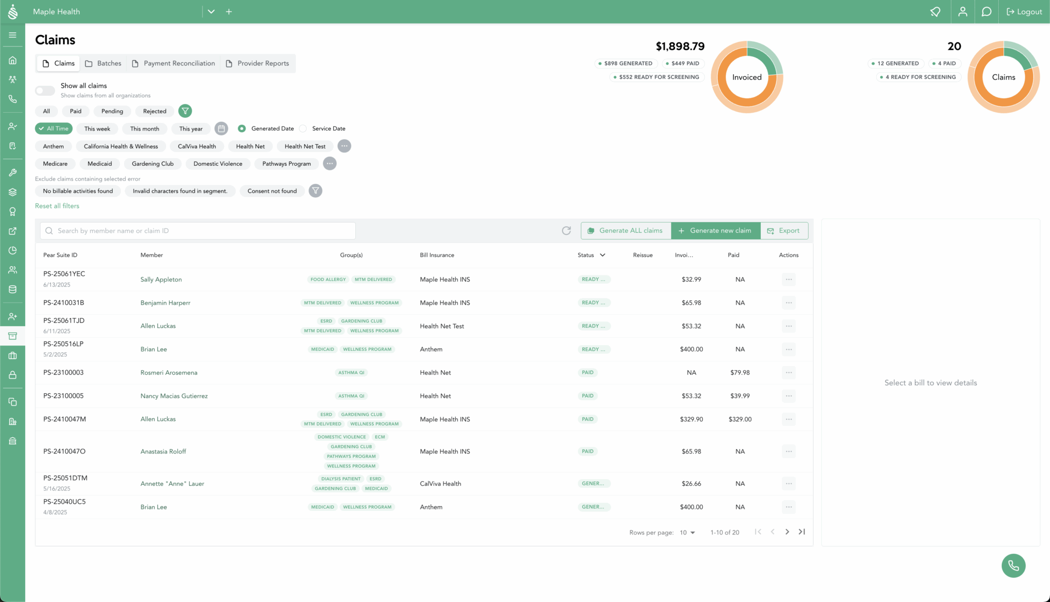Click the Generate new claim button
Viewport: 1050px width, 602px height.
[x=715, y=231]
